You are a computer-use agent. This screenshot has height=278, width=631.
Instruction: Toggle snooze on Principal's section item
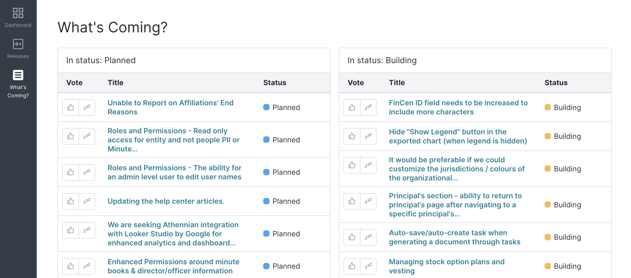pyautogui.click(x=368, y=201)
